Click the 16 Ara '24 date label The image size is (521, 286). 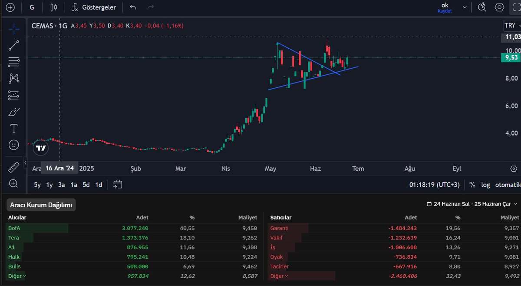point(59,168)
